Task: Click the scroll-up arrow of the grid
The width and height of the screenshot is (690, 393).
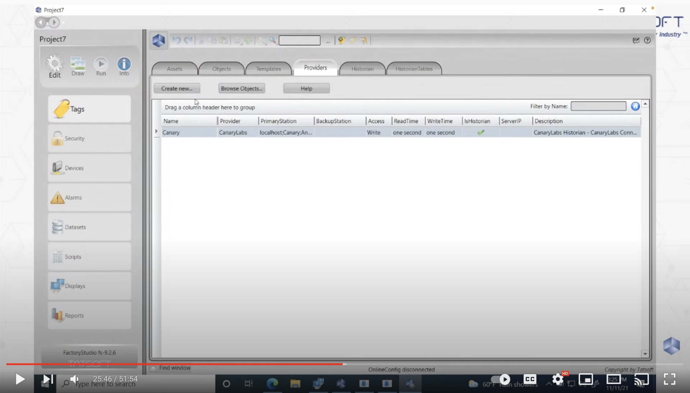Action: (x=645, y=104)
